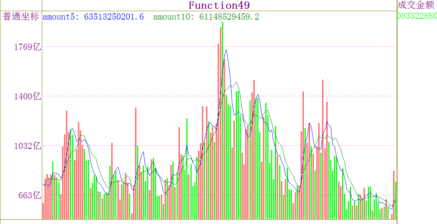Select the hollow gray bar beside the tallest green bar
The image size is (437, 224).
(220, 115)
